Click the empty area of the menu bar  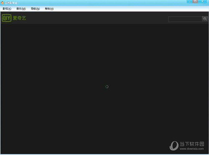tap(125, 9)
